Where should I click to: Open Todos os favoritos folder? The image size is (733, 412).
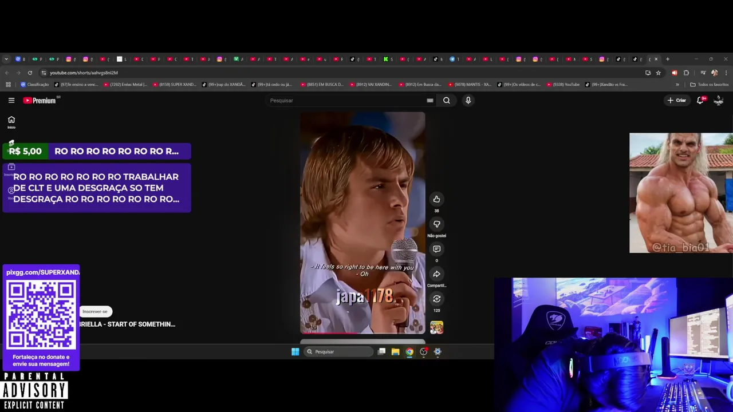710,85
